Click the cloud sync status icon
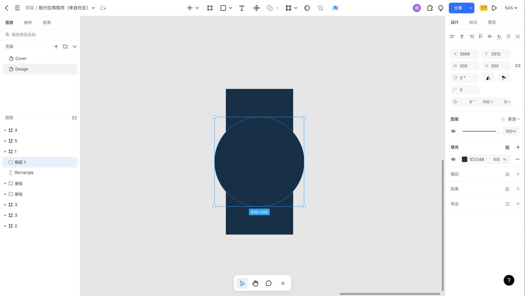 (103, 8)
